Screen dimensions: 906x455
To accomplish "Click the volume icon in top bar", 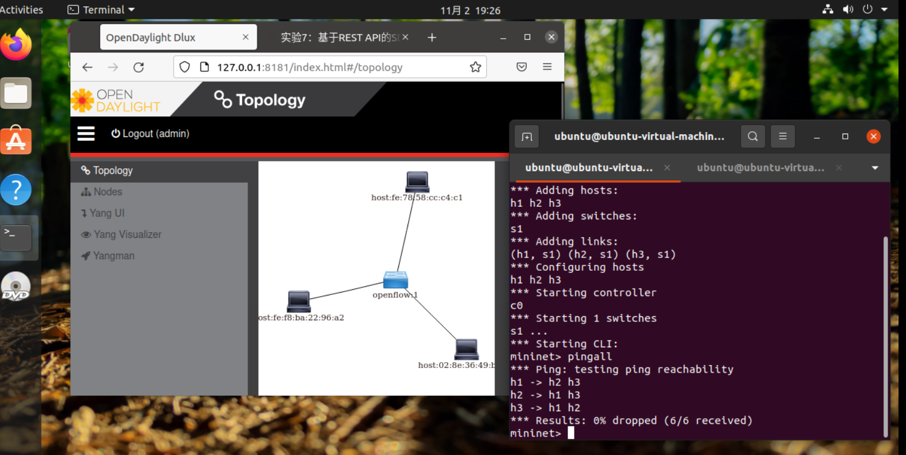I will pos(848,9).
